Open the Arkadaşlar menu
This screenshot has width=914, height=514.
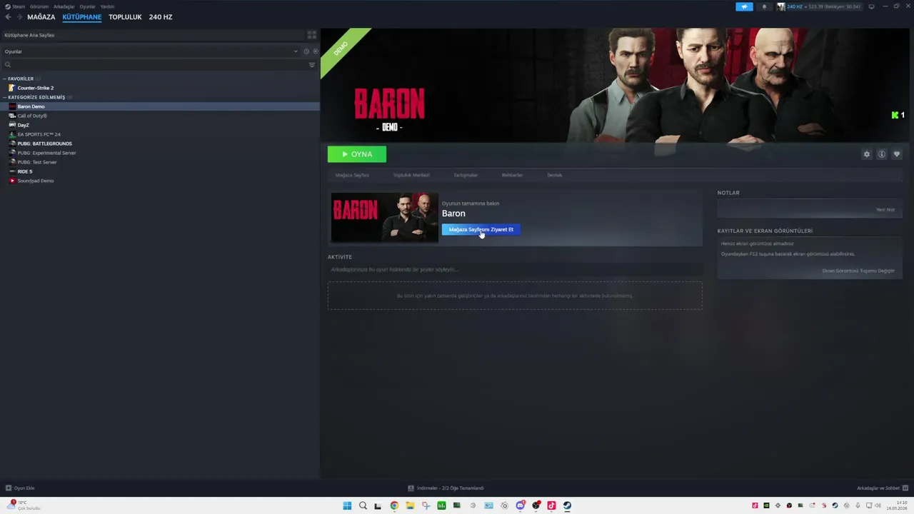(64, 6)
